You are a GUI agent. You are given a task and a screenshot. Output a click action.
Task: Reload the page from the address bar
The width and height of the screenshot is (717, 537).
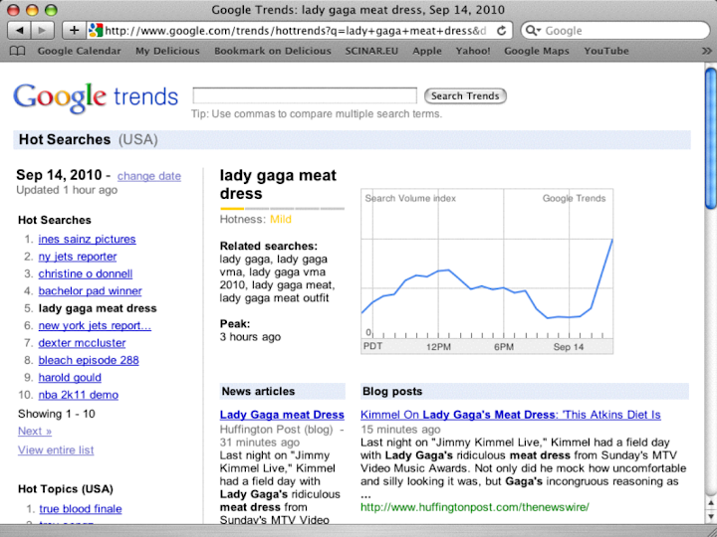[x=502, y=30]
